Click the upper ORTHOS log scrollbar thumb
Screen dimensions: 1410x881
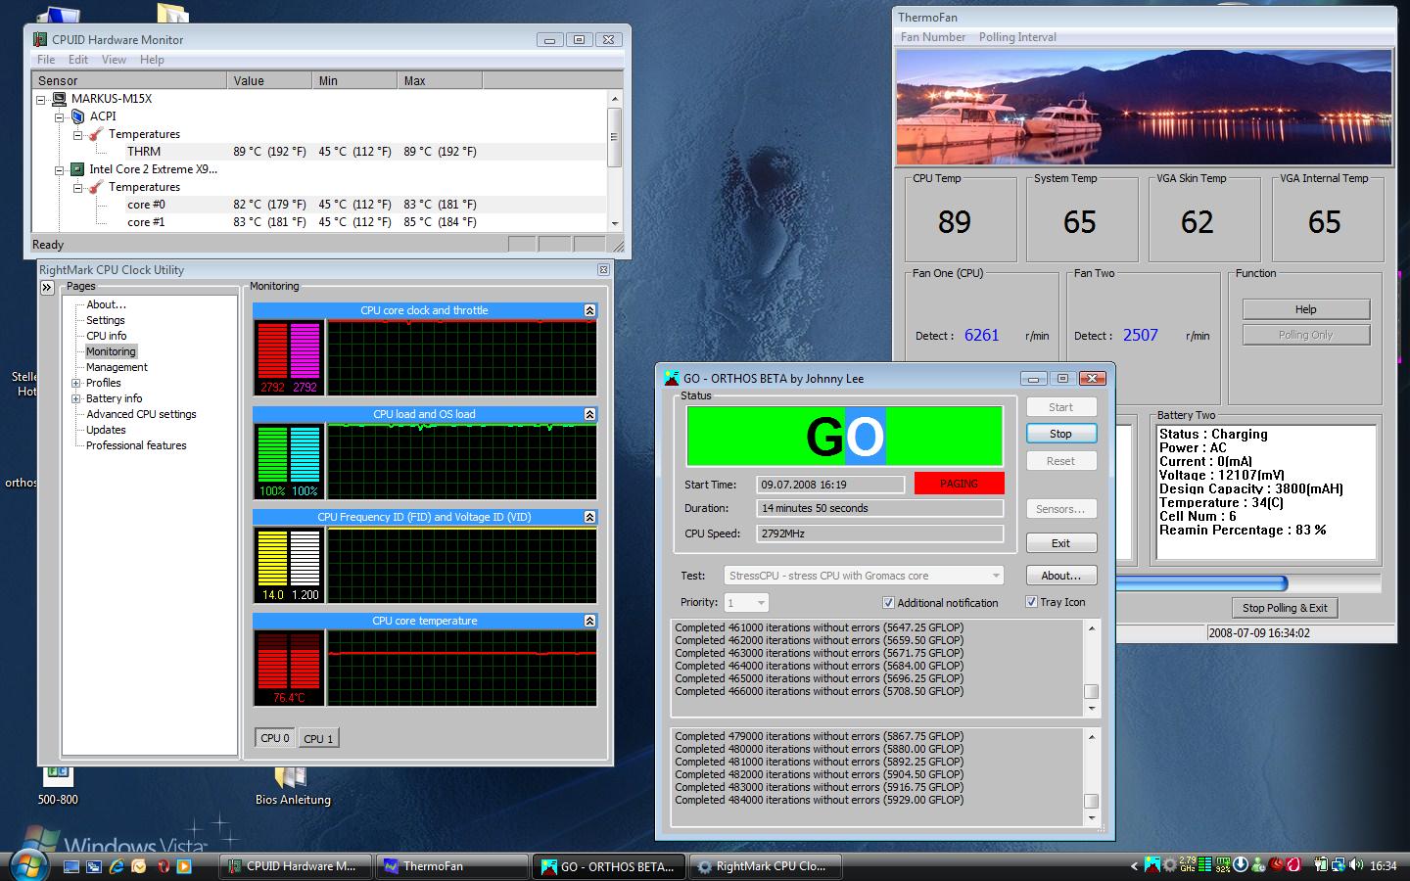tap(1091, 691)
